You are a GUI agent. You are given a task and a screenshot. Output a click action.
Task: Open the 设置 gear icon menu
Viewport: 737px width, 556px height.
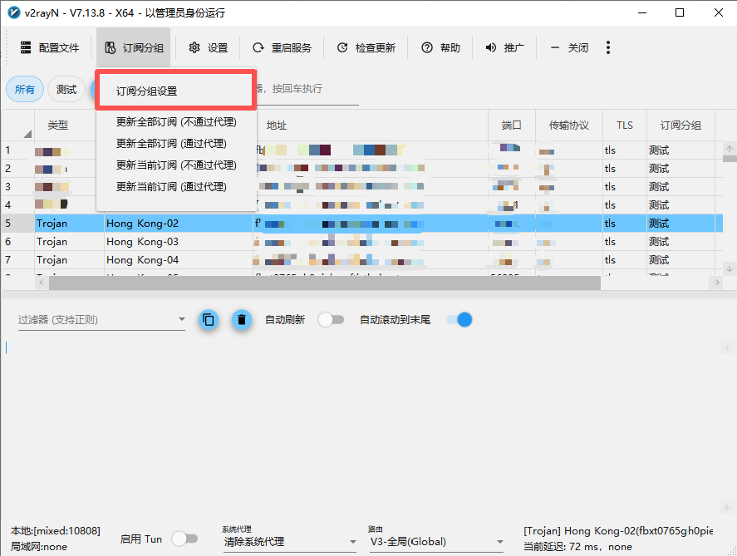pyautogui.click(x=194, y=48)
